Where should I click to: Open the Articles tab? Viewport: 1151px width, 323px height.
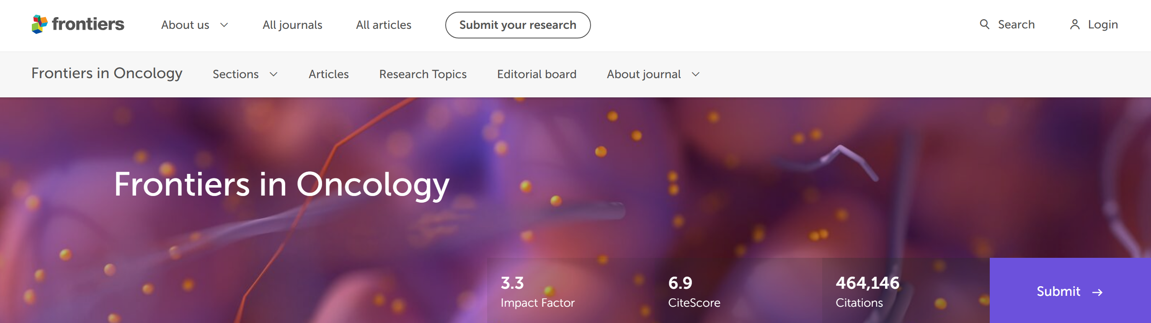(x=328, y=74)
